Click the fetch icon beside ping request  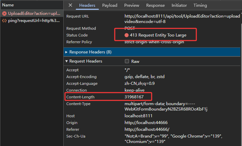[x=4, y=21]
